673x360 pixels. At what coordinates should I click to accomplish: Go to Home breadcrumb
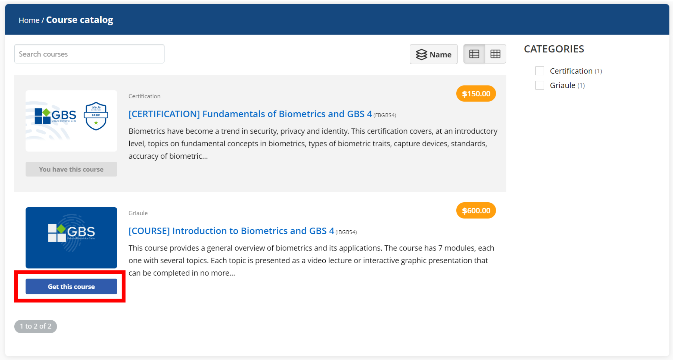click(x=29, y=20)
